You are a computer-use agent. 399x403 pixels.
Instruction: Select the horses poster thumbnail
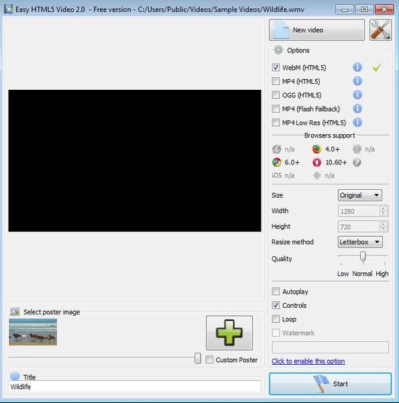33,332
